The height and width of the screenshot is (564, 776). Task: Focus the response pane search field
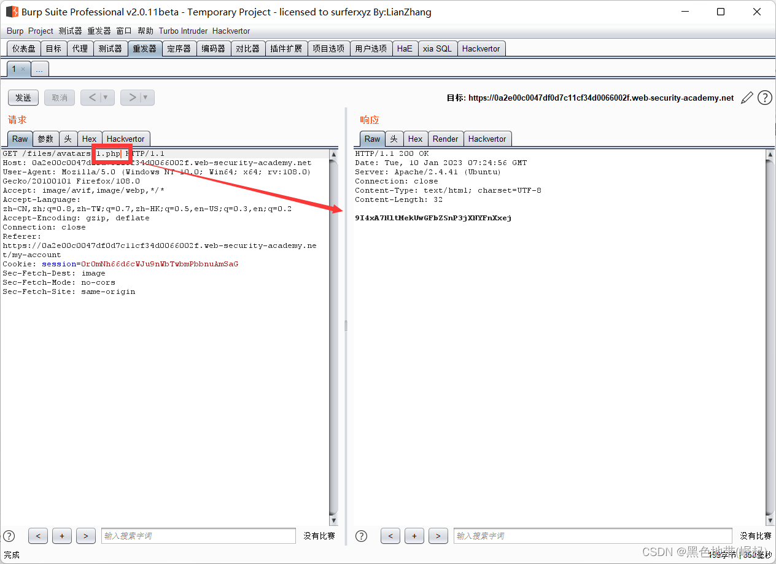(593, 536)
